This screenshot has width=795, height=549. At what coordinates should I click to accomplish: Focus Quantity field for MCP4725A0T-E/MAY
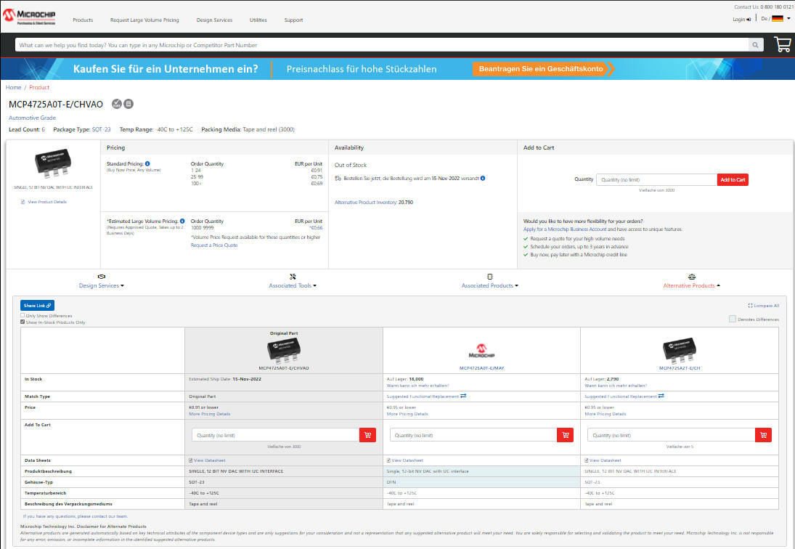coord(473,435)
